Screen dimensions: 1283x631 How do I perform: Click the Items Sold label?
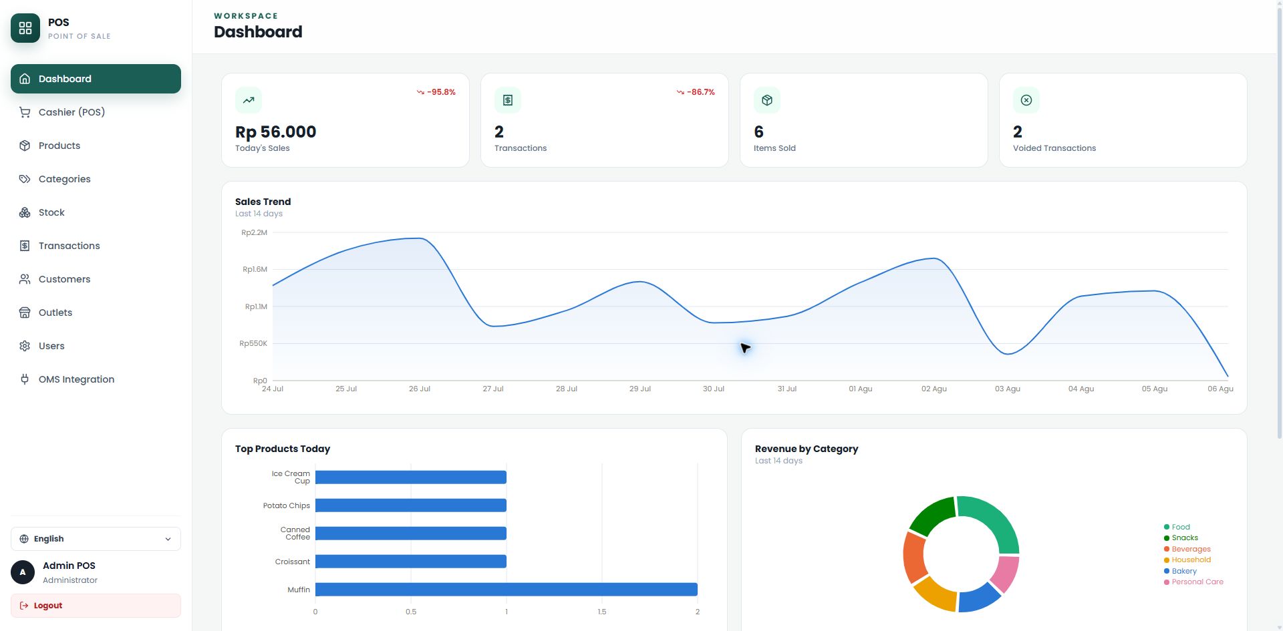pyautogui.click(x=774, y=148)
